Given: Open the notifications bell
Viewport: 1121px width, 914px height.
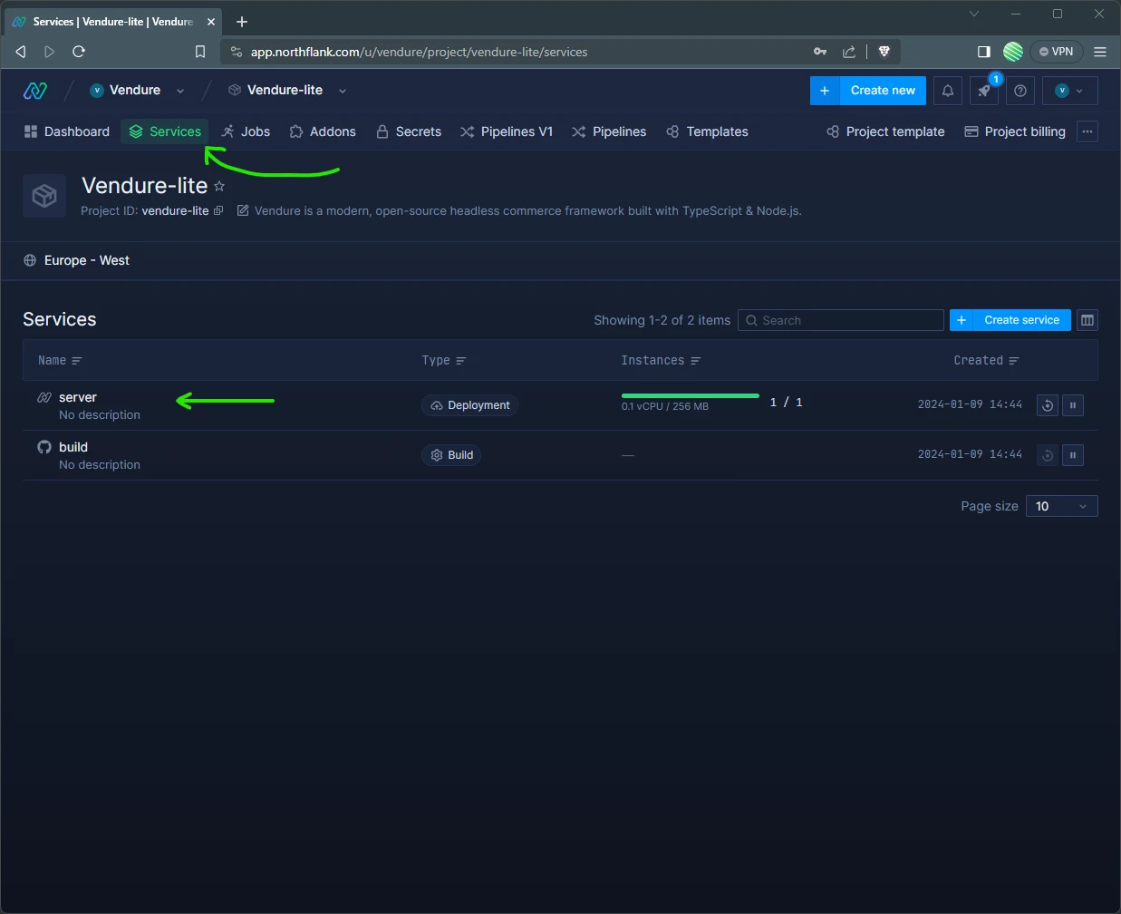Looking at the screenshot, I should point(947,91).
